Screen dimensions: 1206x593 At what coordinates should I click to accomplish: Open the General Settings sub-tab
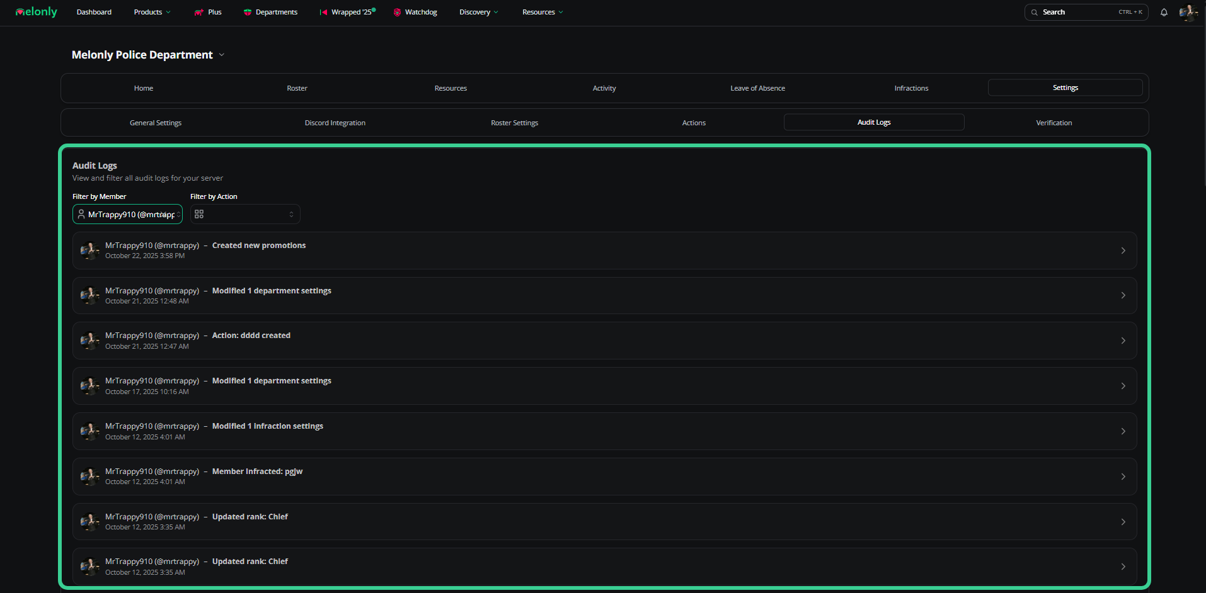tap(156, 123)
